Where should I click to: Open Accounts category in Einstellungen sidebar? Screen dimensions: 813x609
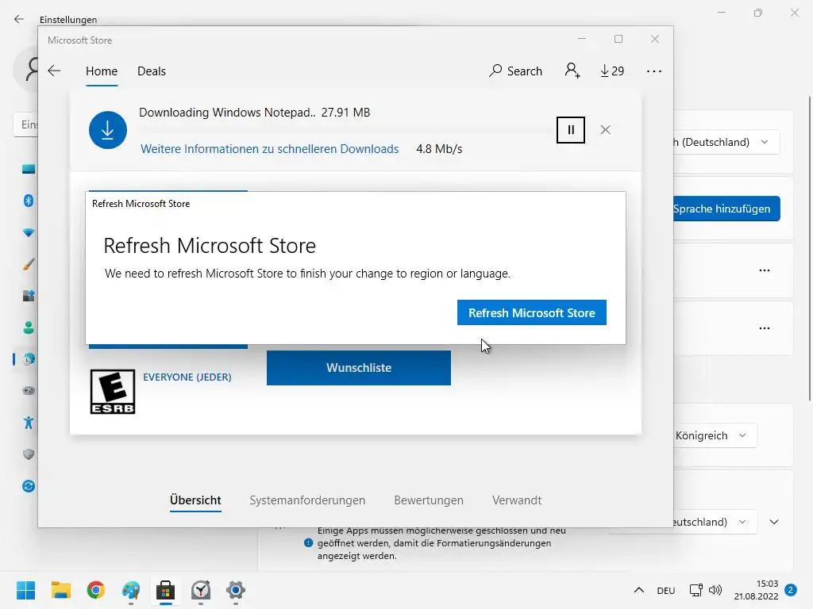pos(29,327)
